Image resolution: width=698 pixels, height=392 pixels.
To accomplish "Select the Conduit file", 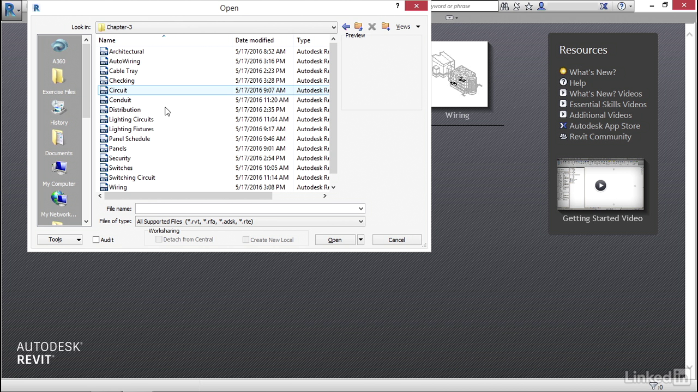I will 120,100.
